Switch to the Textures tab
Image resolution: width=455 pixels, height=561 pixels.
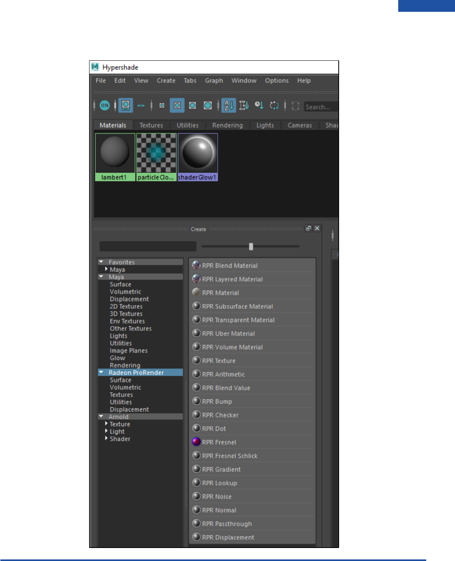coord(151,125)
